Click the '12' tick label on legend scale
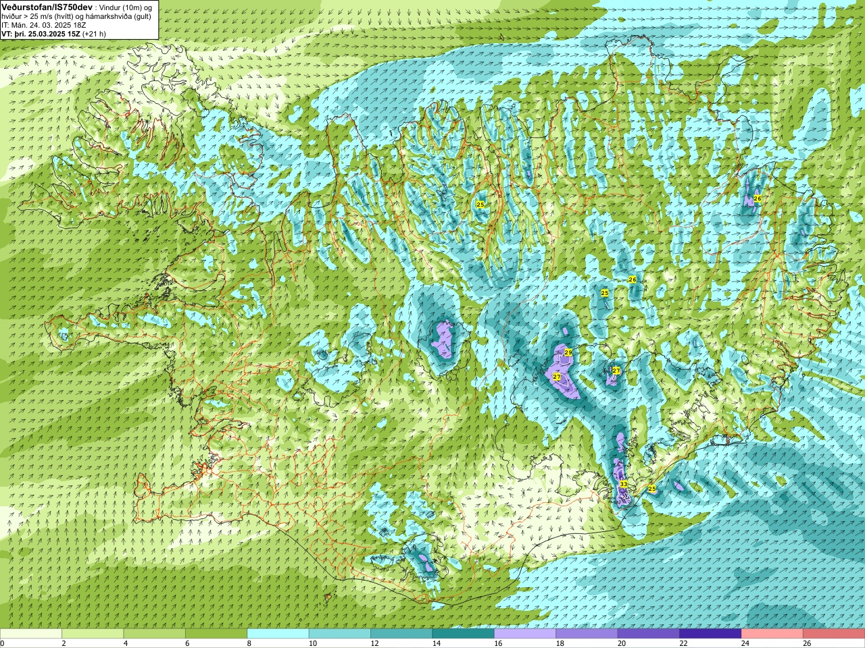Viewport: 865px width, 648px height. click(x=374, y=644)
